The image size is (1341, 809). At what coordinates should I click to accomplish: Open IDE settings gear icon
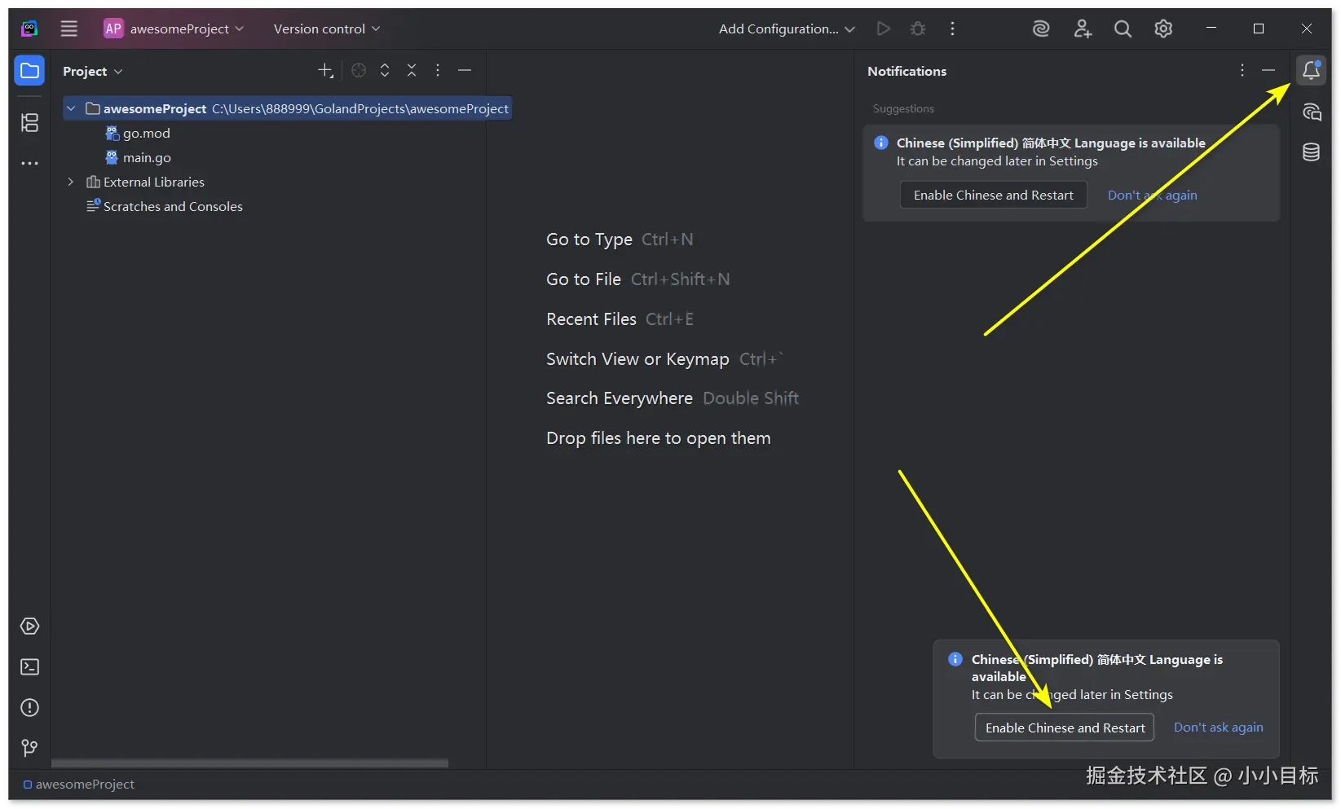point(1163,29)
